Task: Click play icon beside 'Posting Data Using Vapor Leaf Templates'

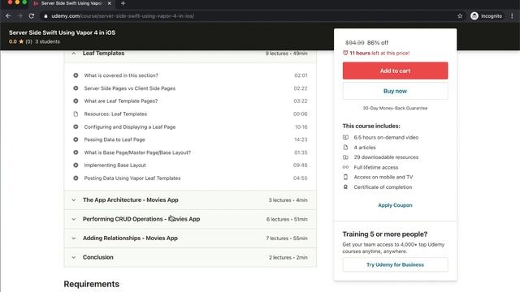Action: (76, 178)
